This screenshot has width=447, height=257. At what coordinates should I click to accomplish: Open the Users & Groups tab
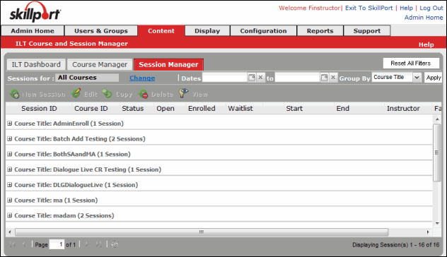(x=101, y=31)
